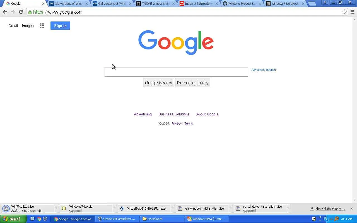The image size is (357, 223).
Task: Click the Google Search button
Action: coord(158,83)
